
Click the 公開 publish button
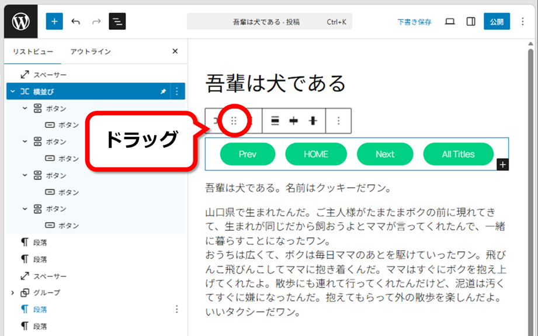(x=497, y=22)
